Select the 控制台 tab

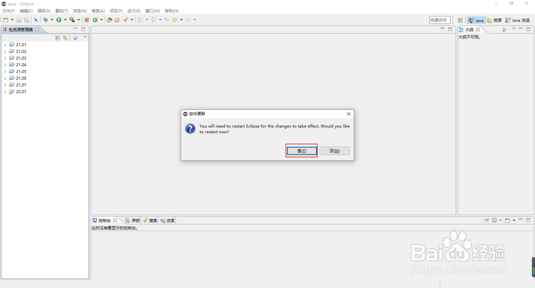(104, 221)
